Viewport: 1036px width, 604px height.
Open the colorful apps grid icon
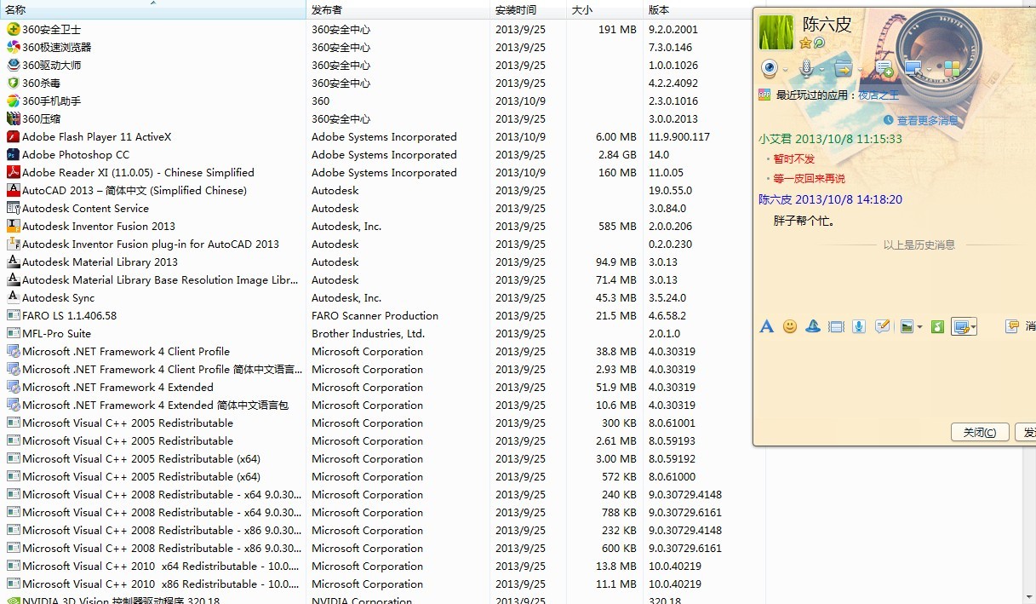[x=952, y=68]
